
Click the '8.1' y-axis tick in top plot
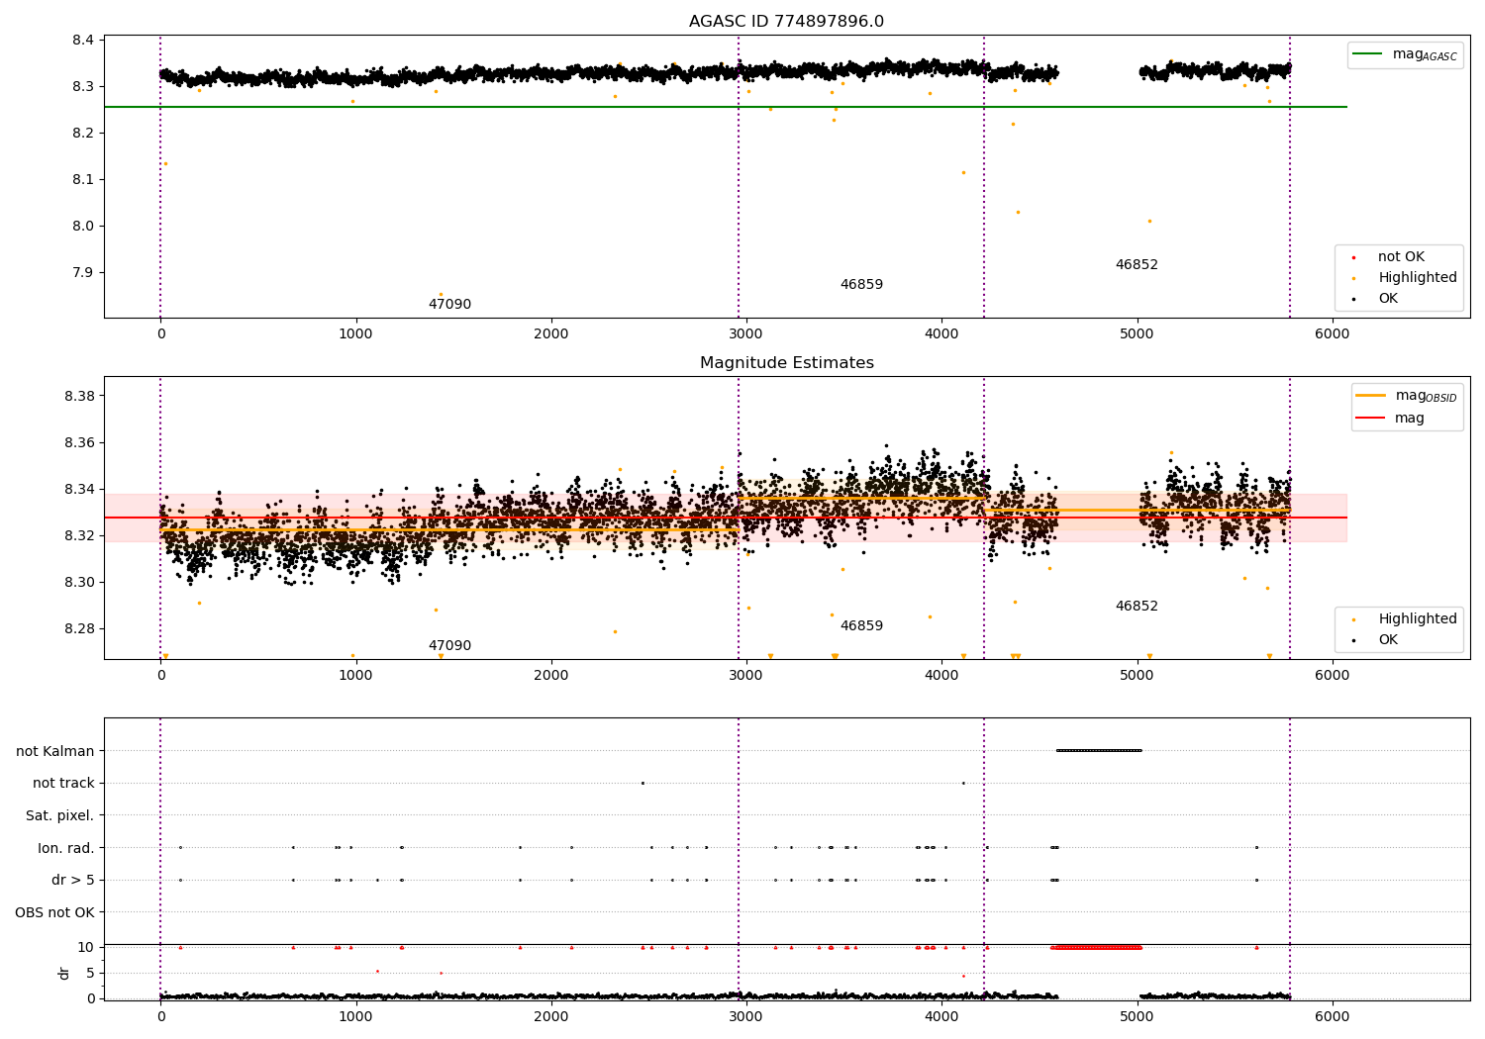pos(83,180)
